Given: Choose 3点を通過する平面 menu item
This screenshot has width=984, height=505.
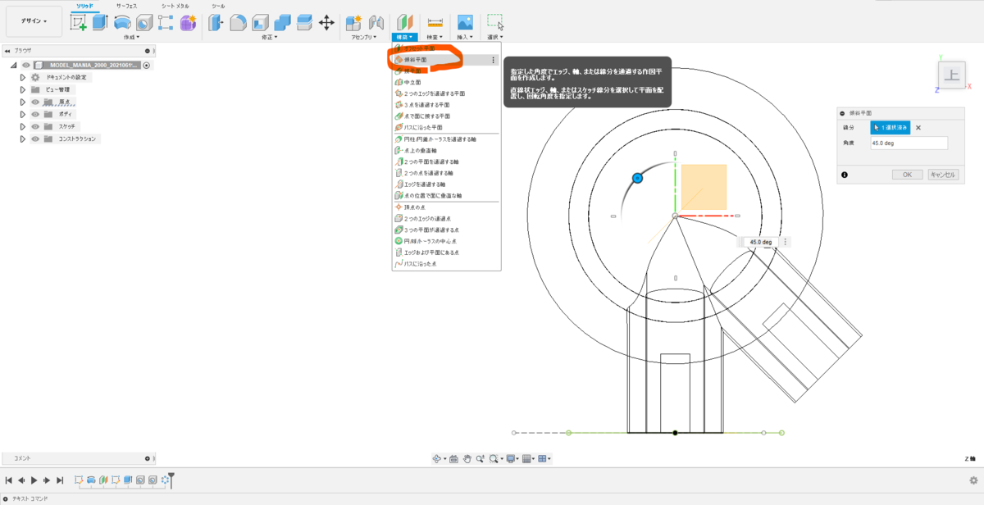Looking at the screenshot, I should (447, 105).
